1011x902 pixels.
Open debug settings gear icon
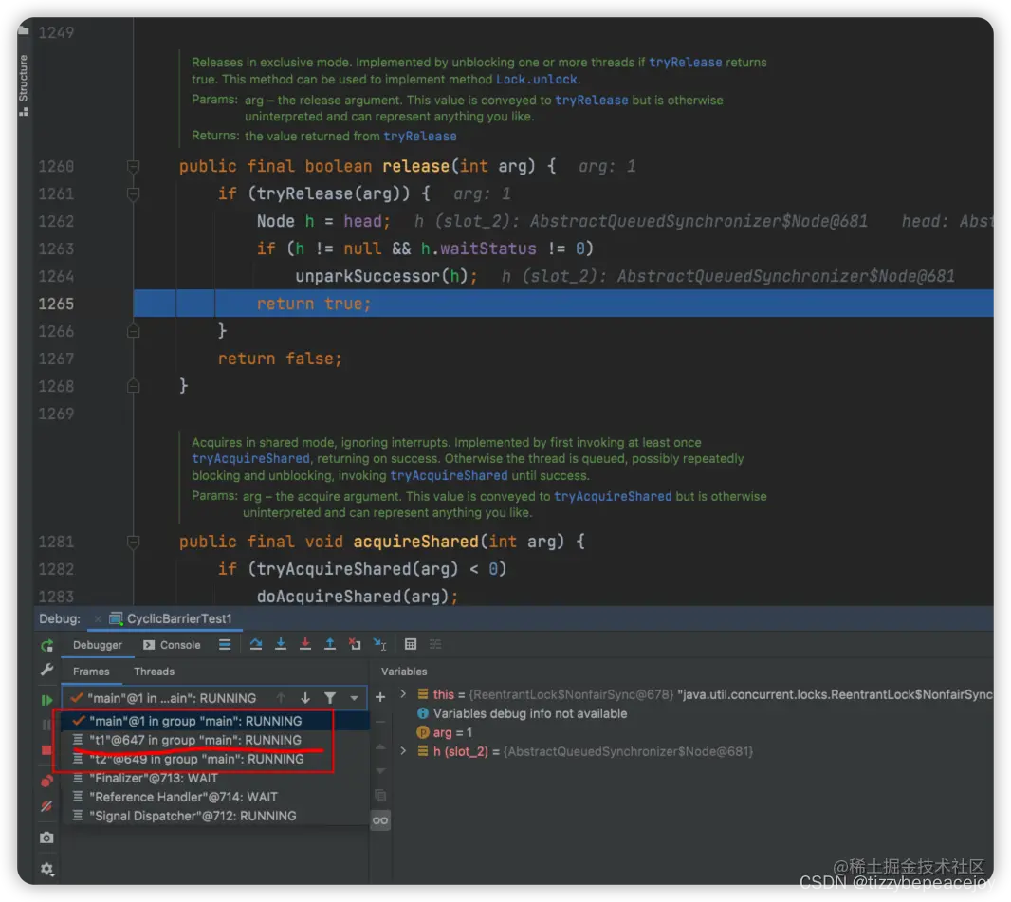click(46, 869)
